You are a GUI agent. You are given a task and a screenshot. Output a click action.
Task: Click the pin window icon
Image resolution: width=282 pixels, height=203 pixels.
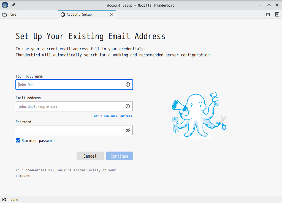point(13,5)
